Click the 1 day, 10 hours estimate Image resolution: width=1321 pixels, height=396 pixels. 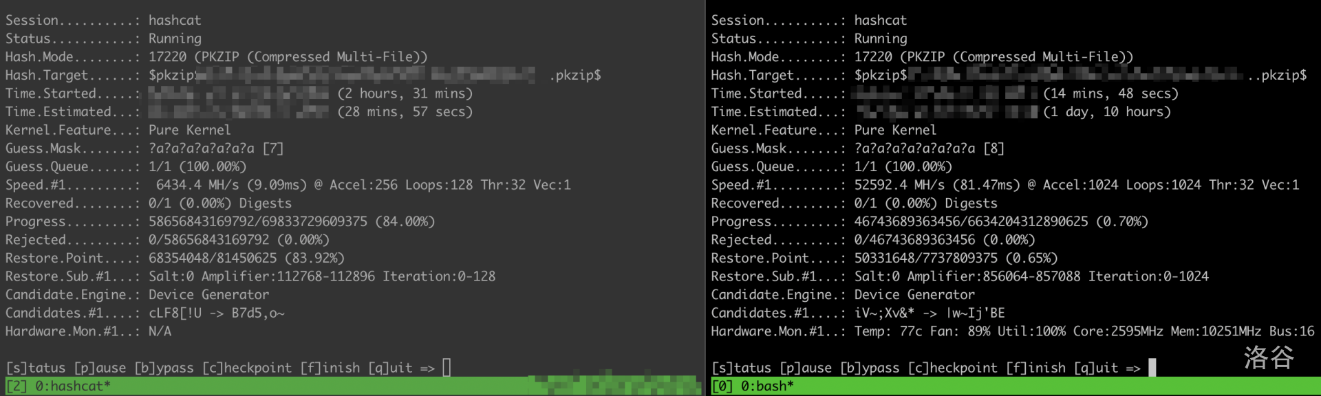(1107, 111)
